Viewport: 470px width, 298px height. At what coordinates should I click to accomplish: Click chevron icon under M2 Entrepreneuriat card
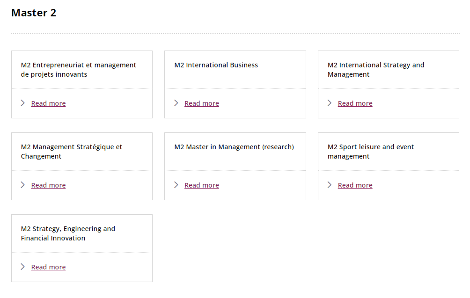coord(23,103)
